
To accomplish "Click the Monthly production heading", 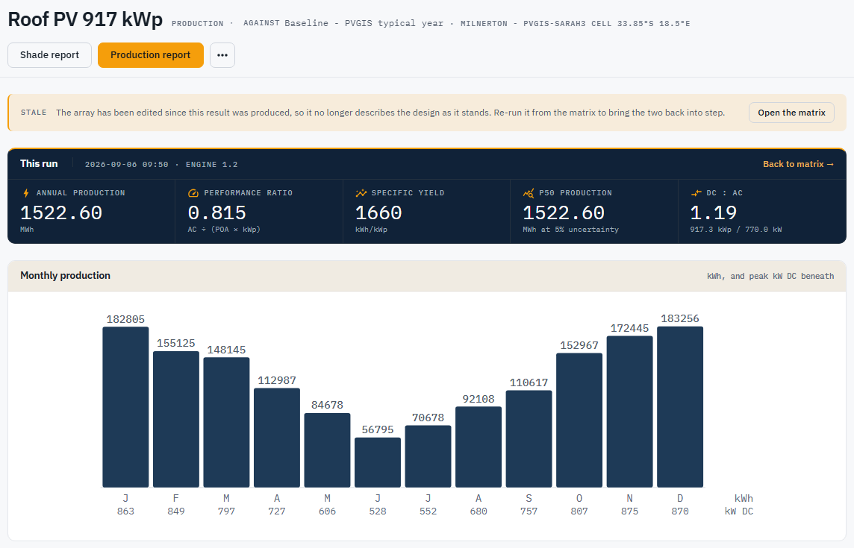I will point(66,275).
